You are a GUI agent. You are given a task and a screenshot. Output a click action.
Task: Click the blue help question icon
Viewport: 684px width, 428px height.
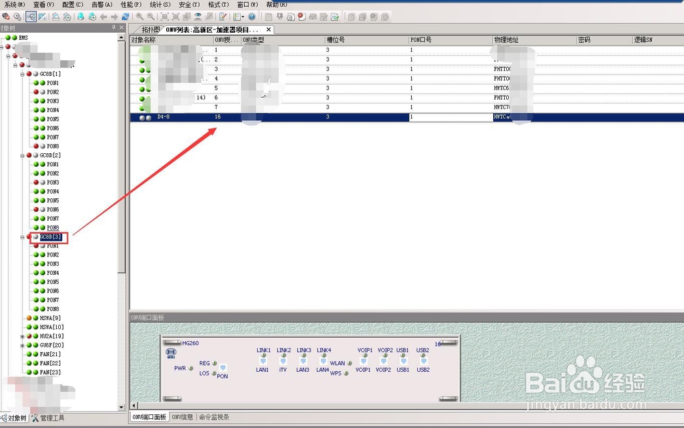click(x=252, y=16)
